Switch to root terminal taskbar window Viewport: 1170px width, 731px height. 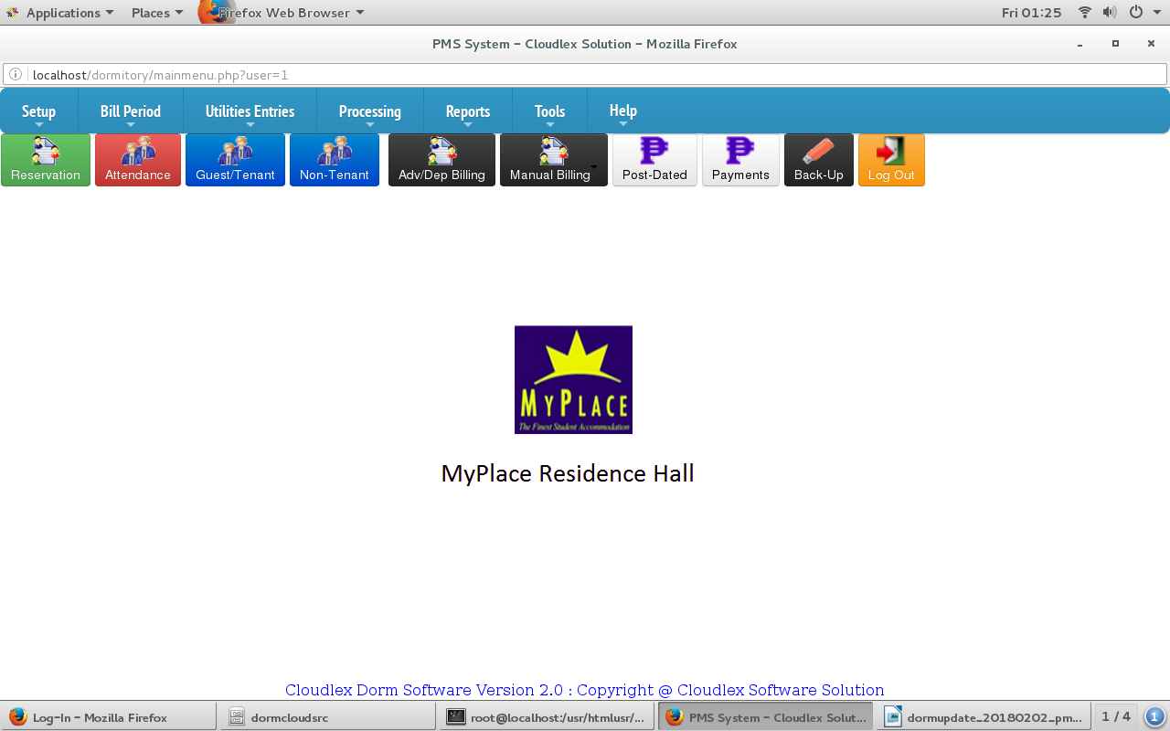tap(547, 717)
